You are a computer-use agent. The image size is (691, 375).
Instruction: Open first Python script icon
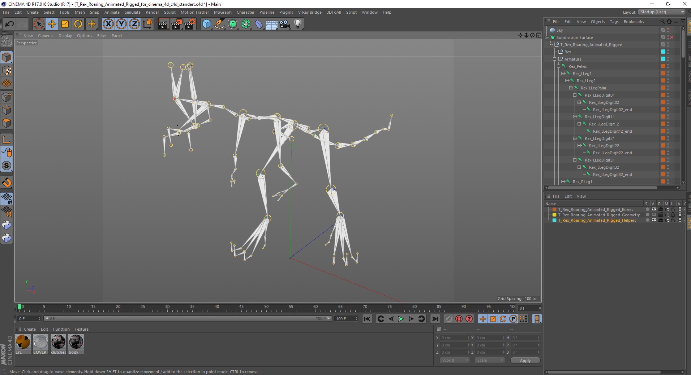click(7, 225)
